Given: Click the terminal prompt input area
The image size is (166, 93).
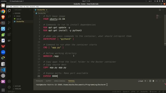Looking at the screenshot, I should [107, 85].
